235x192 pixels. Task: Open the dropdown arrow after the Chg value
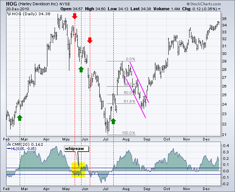pos(219,9)
